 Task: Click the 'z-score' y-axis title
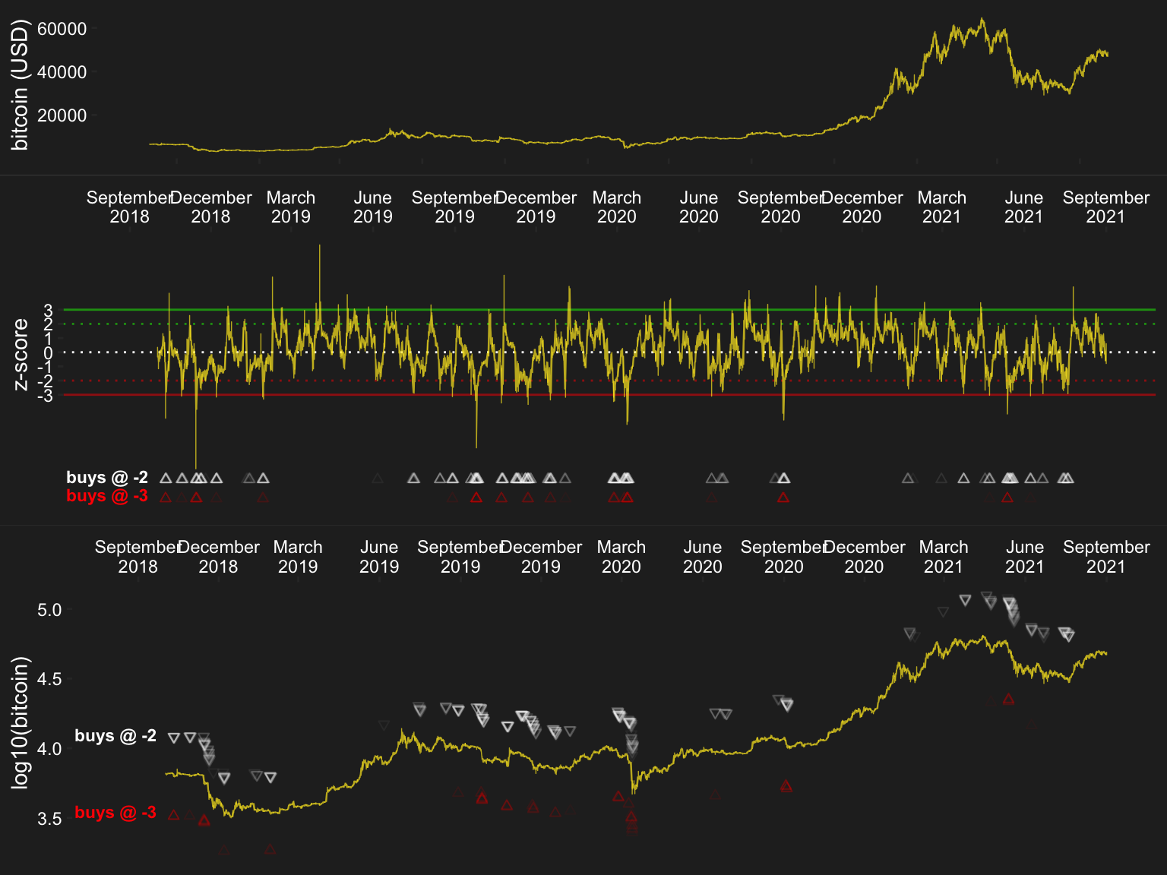(20, 354)
